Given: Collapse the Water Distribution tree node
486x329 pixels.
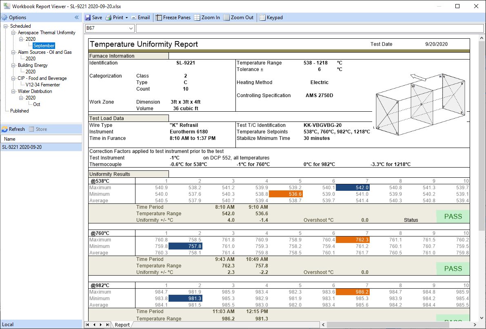Looking at the screenshot, I should click(13, 91).
